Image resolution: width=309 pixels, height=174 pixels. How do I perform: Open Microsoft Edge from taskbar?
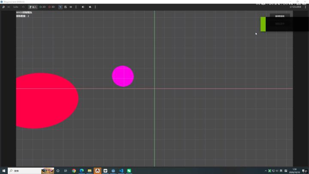(82, 171)
